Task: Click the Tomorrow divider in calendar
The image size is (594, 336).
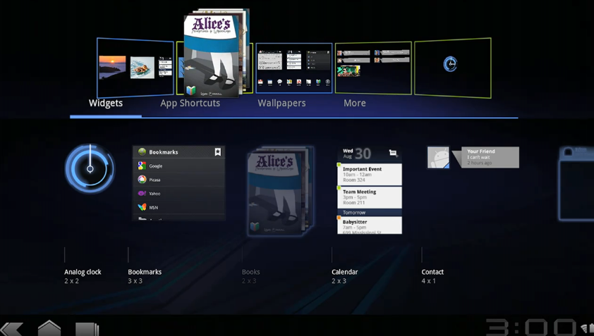Action: tap(370, 212)
